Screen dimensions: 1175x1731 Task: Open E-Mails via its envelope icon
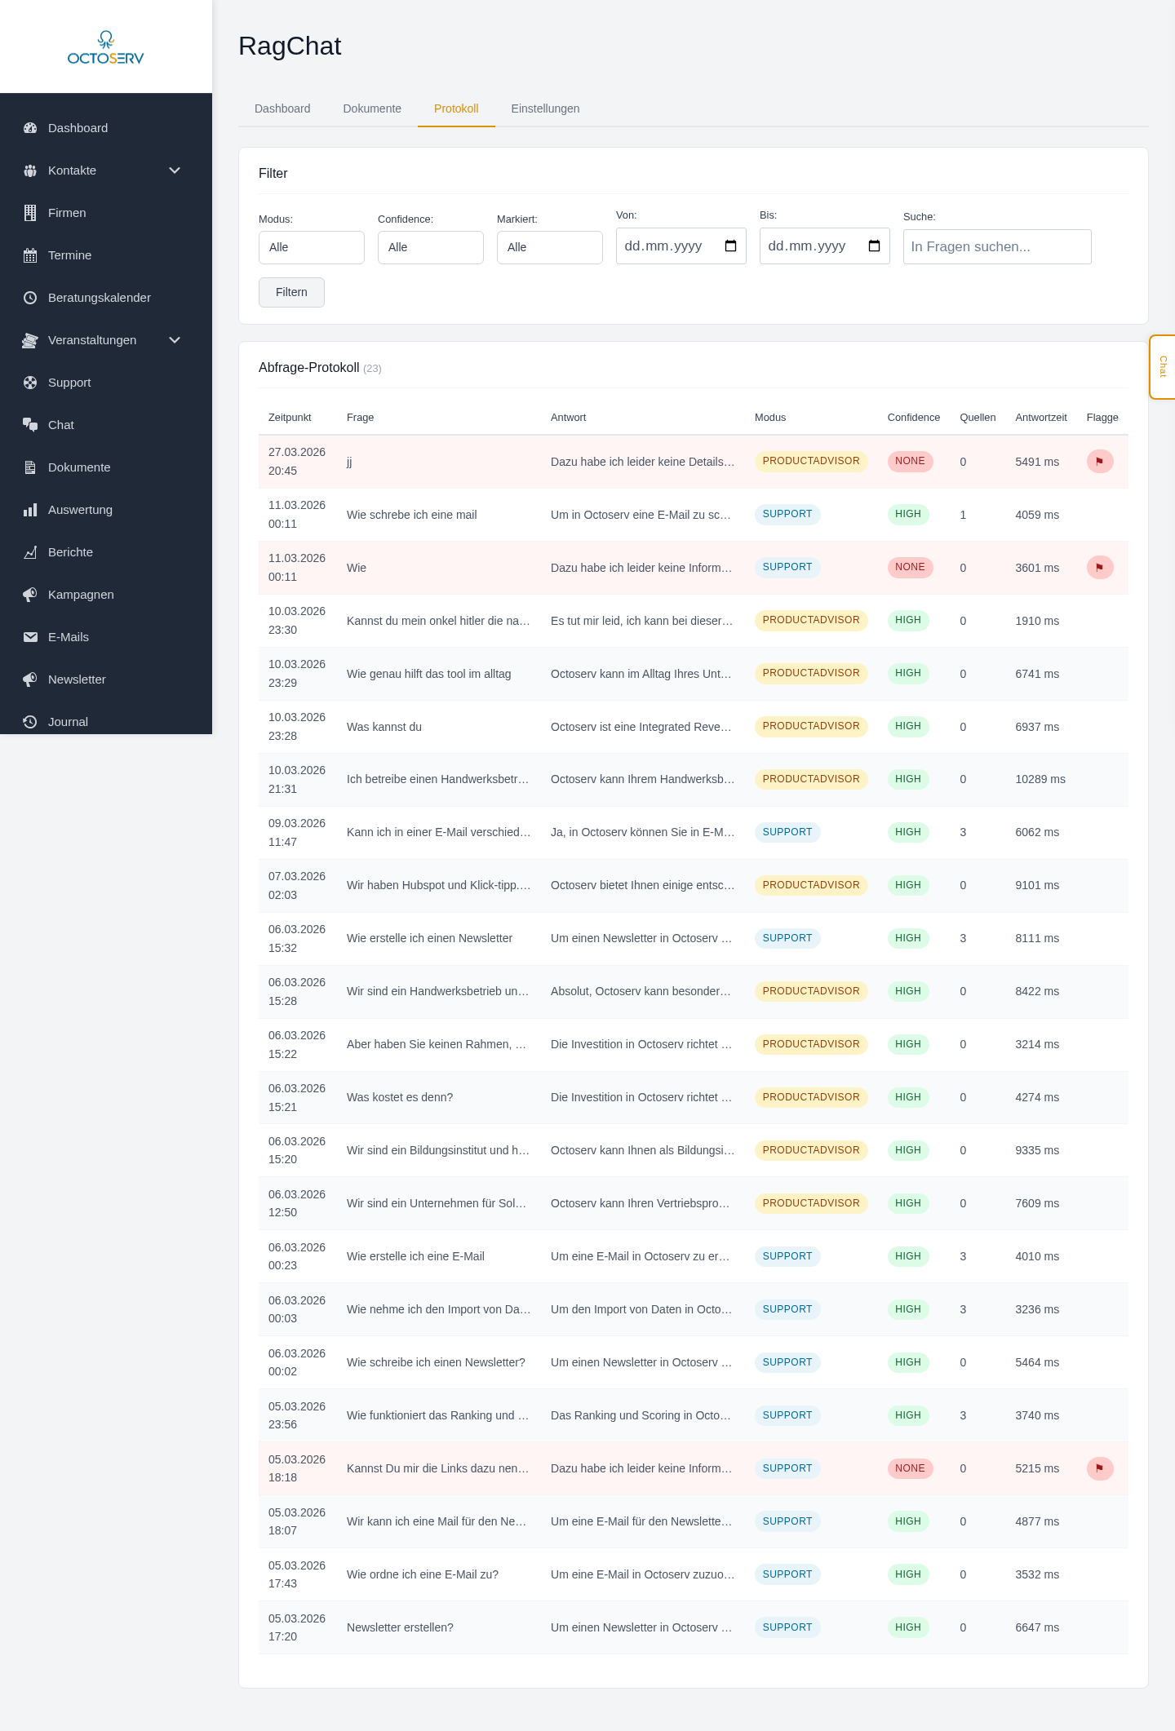30,637
